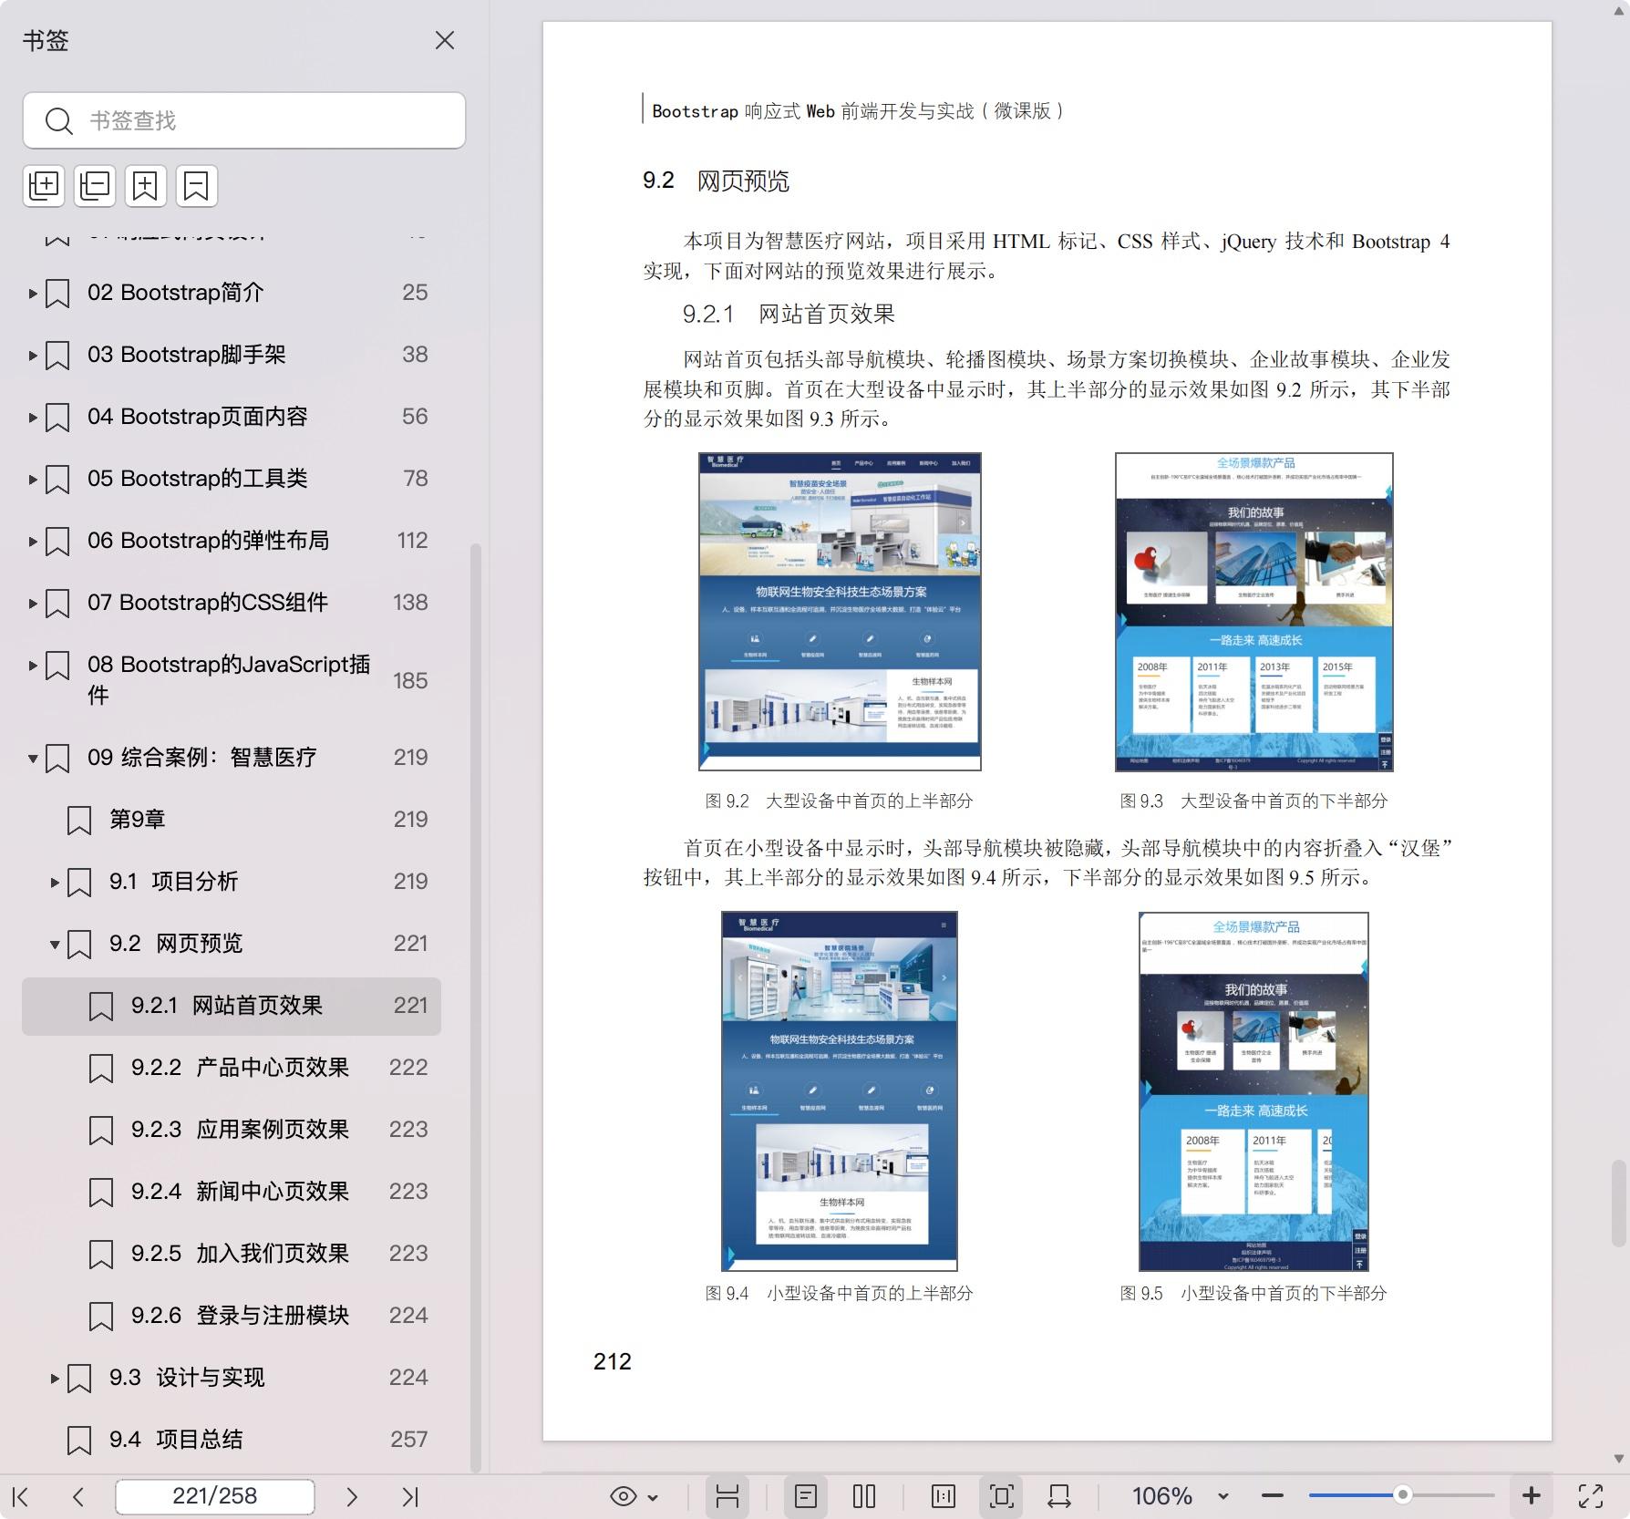
Task: Expand 02 Bootstrap简介 chapter
Action: click(x=33, y=294)
